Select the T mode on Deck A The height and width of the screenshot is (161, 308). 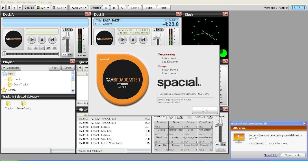click(71, 30)
